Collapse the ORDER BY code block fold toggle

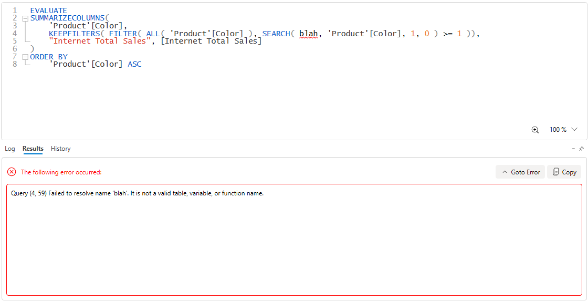tap(25, 57)
